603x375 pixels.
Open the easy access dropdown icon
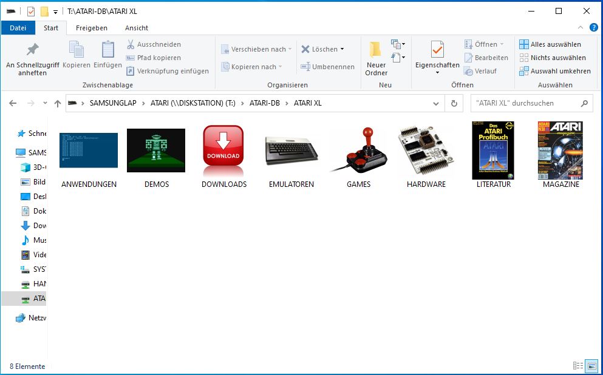[398, 58]
